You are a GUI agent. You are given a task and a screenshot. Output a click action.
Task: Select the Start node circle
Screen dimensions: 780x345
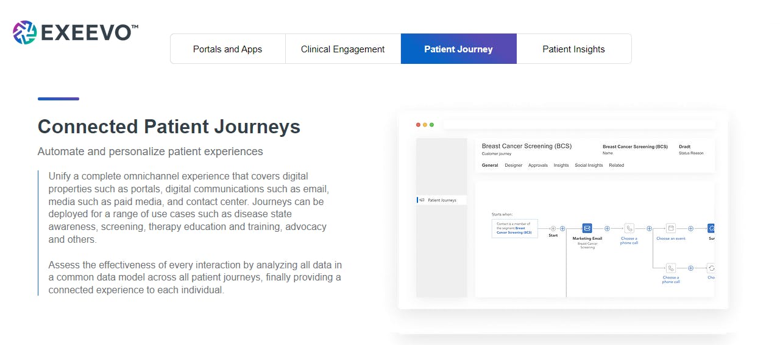tap(553, 228)
